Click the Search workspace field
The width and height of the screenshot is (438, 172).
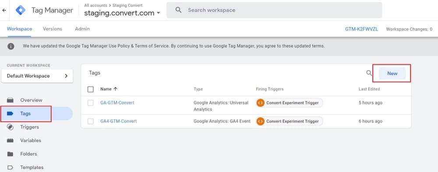pyautogui.click(x=274, y=10)
